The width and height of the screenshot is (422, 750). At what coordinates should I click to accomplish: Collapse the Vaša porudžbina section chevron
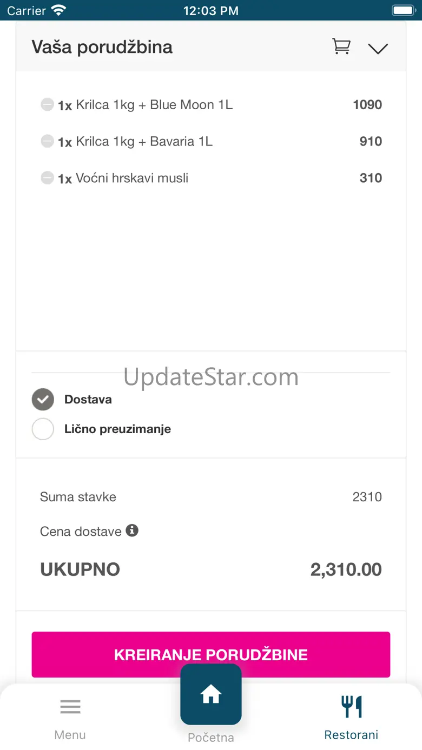click(x=378, y=48)
